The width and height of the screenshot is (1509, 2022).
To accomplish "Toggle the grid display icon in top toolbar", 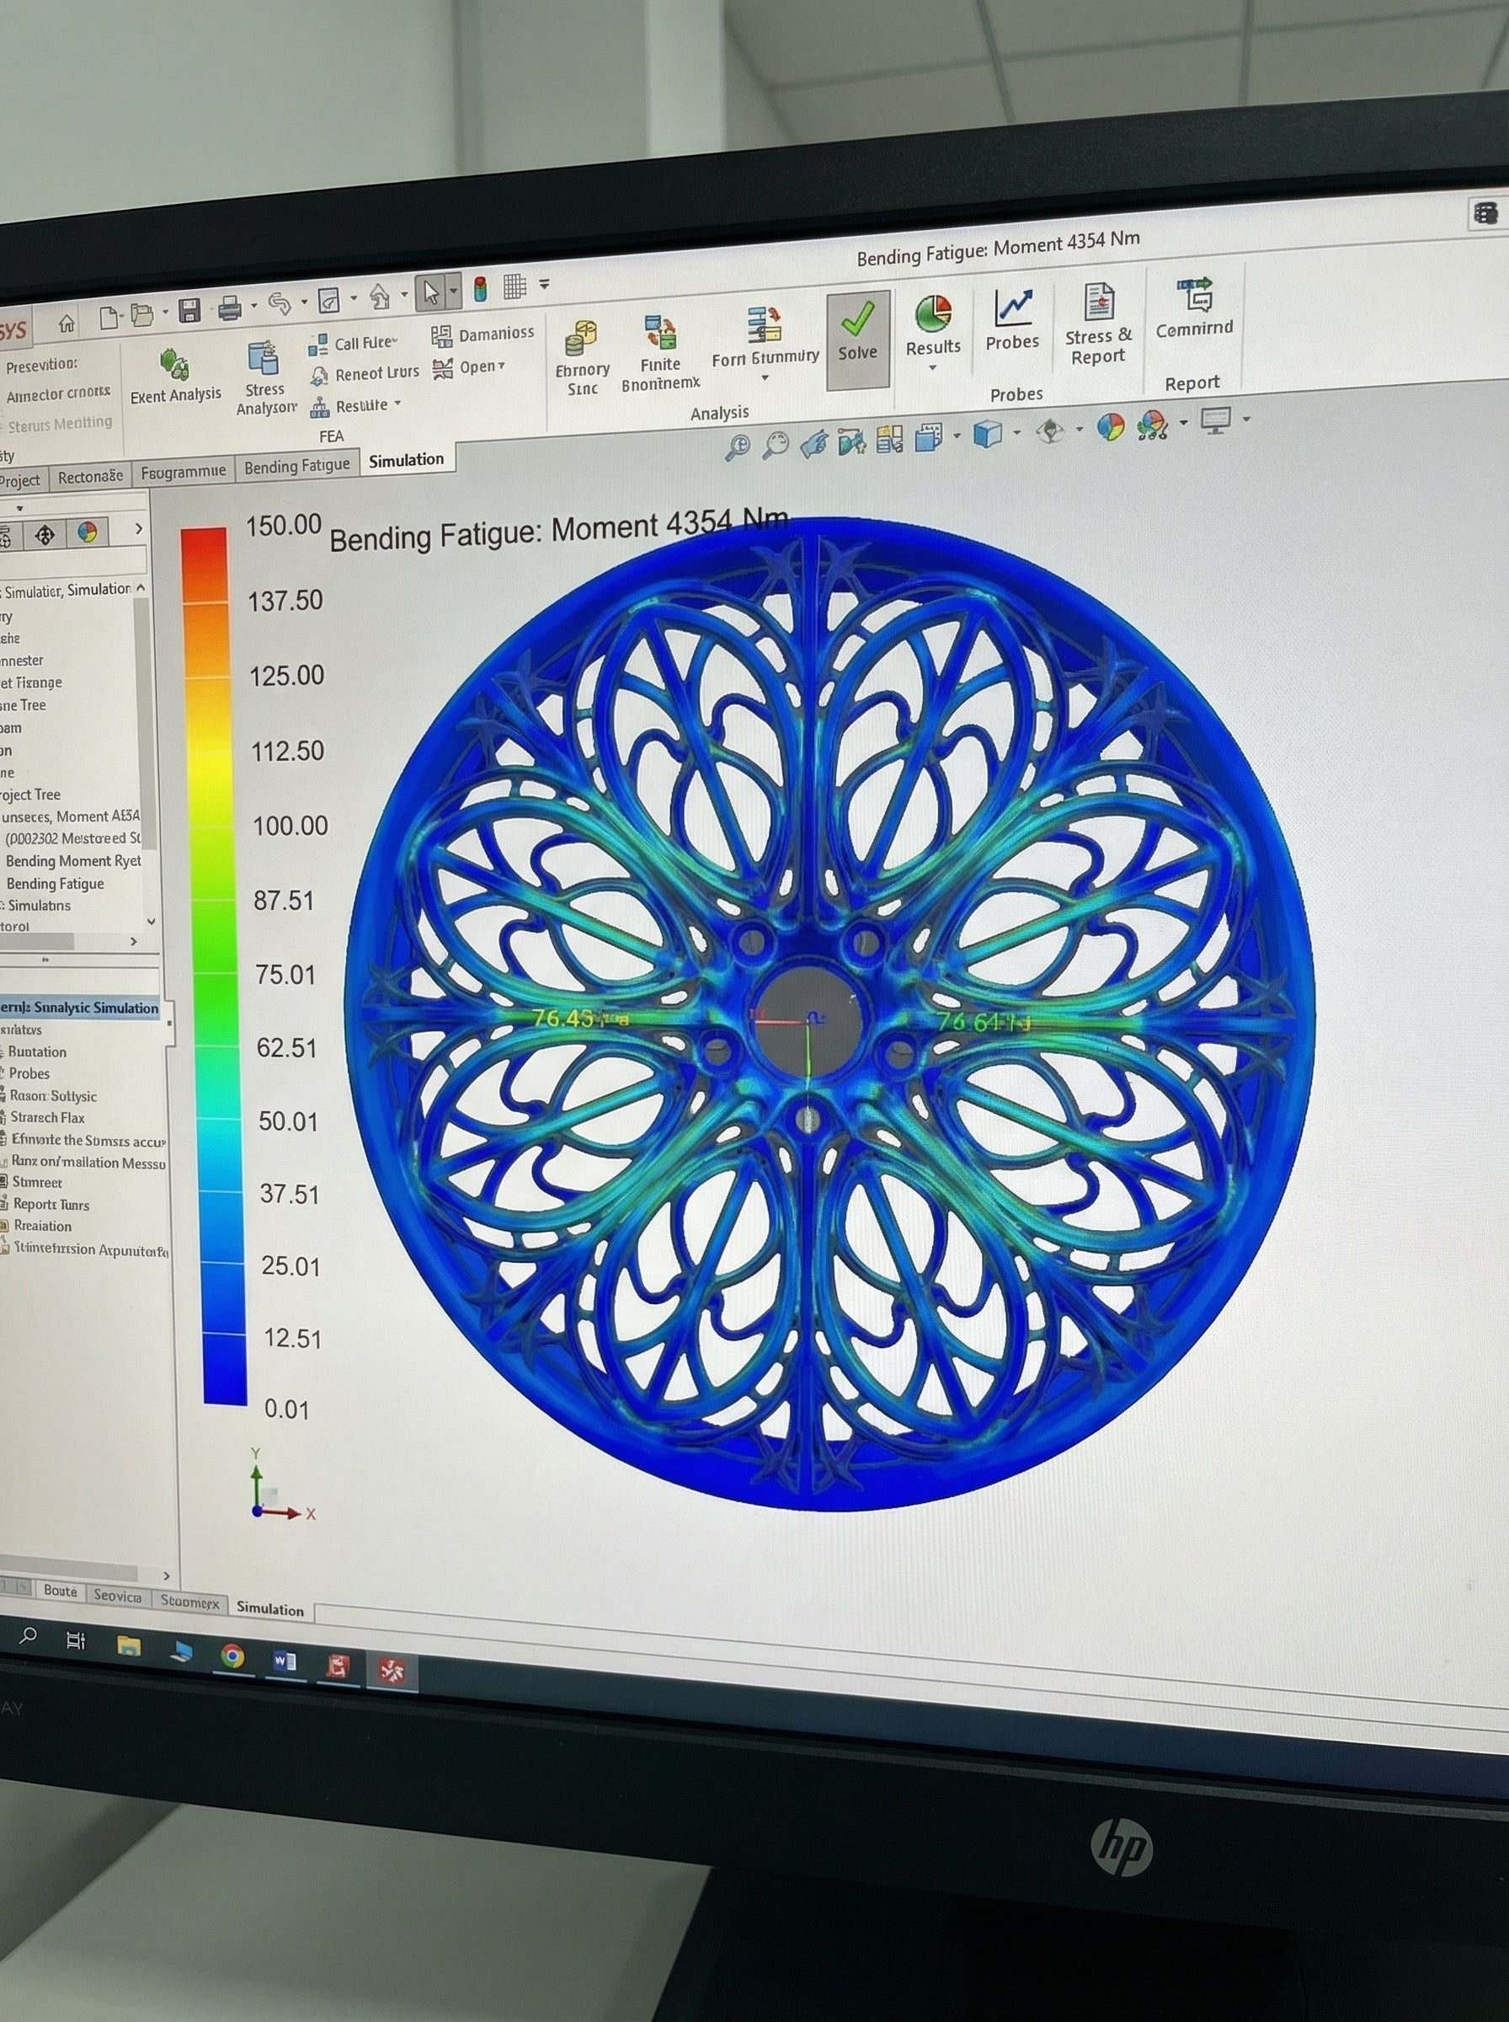I will point(515,287).
